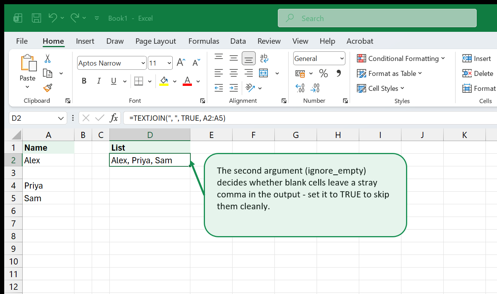Open Format as Table gallery
The width and height of the screenshot is (497, 294).
click(389, 73)
